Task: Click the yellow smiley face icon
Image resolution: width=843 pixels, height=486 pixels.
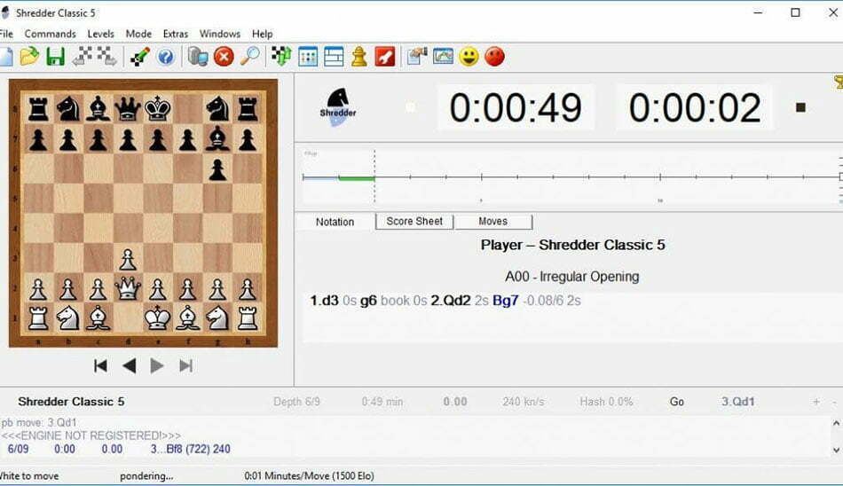Action: (469, 57)
